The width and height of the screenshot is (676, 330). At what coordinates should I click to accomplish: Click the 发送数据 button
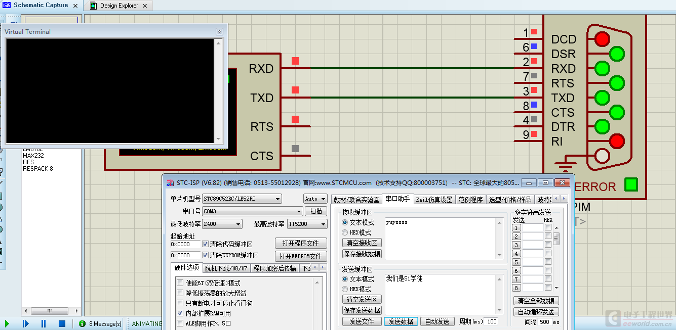coord(401,321)
